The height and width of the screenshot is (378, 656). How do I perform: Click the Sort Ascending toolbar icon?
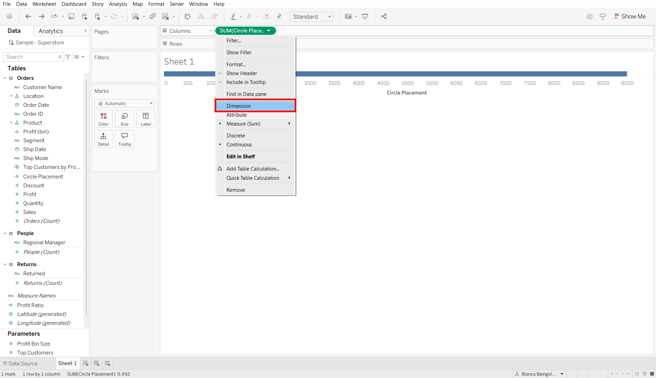point(201,16)
